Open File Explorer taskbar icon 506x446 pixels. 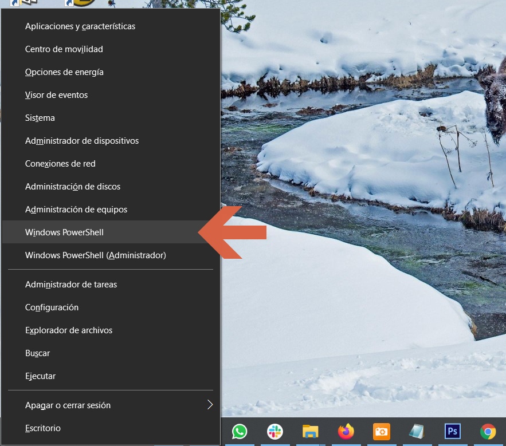pos(311,432)
